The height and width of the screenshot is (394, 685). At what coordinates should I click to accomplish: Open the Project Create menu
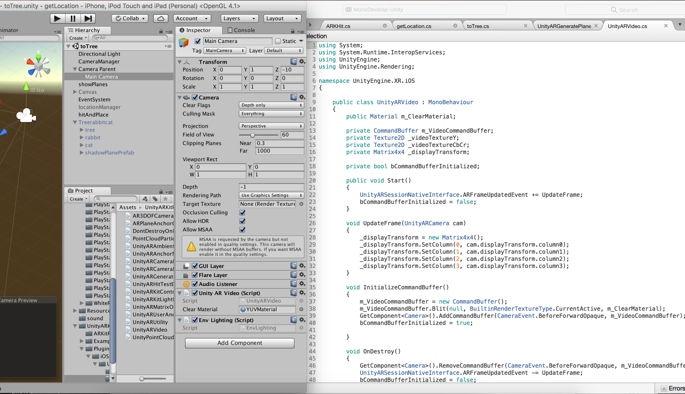78,199
